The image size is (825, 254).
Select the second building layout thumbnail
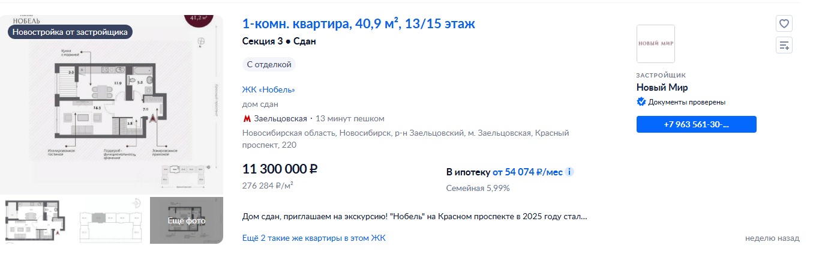[112, 220]
